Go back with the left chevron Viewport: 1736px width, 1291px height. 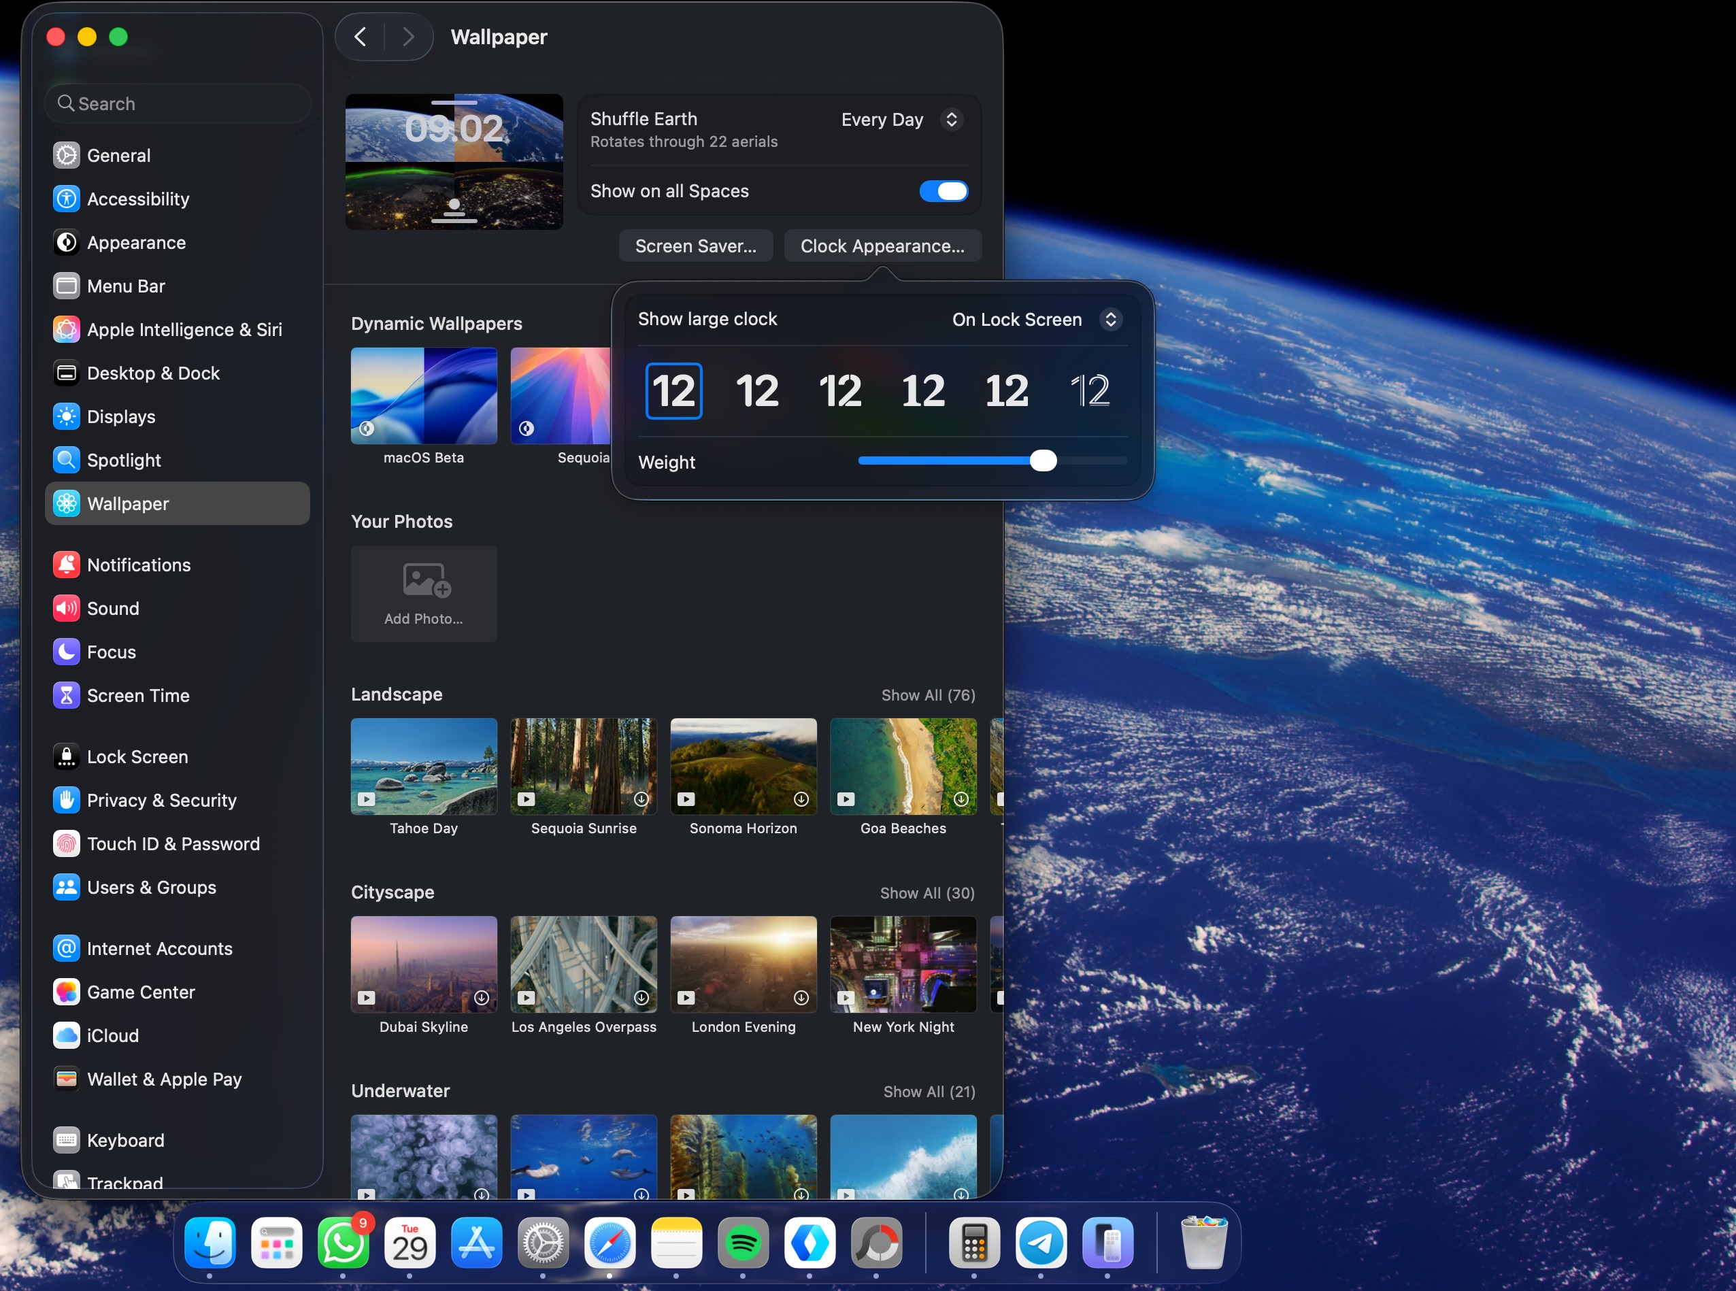(361, 37)
